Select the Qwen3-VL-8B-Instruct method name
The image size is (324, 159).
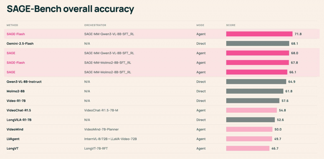pos(24,82)
